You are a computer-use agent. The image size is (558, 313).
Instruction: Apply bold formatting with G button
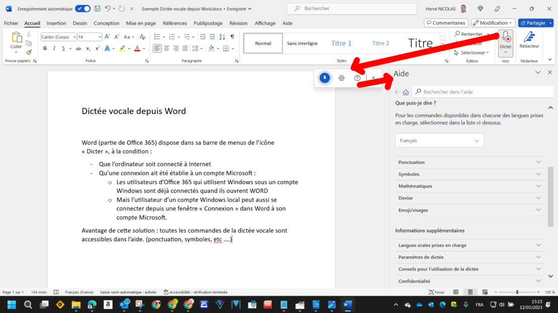point(45,48)
